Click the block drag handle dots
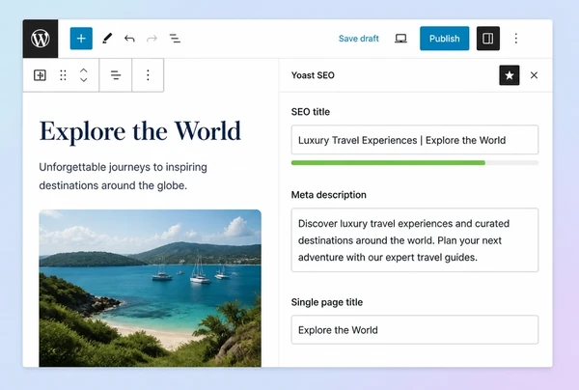Viewport: 579px width, 390px height. tap(63, 75)
